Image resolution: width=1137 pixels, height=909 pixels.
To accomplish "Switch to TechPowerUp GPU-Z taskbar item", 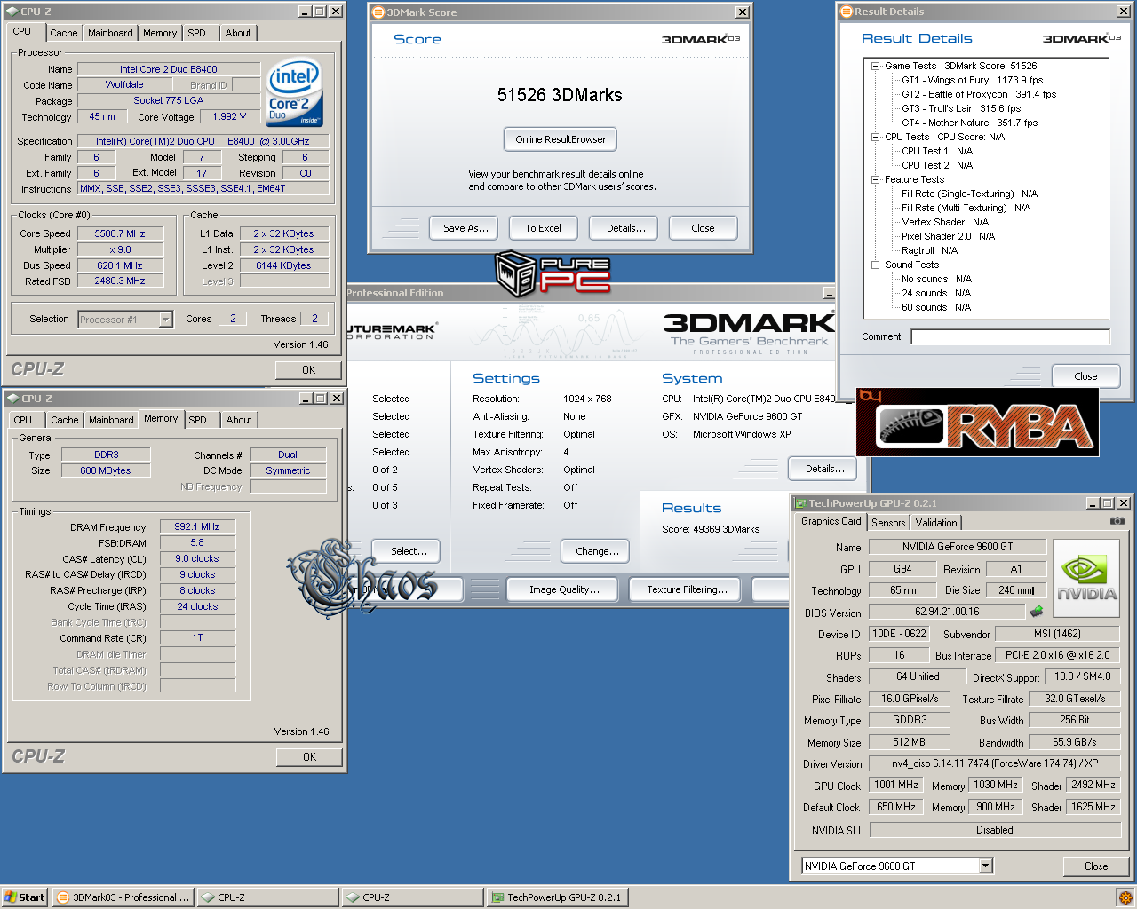I will coord(557,897).
